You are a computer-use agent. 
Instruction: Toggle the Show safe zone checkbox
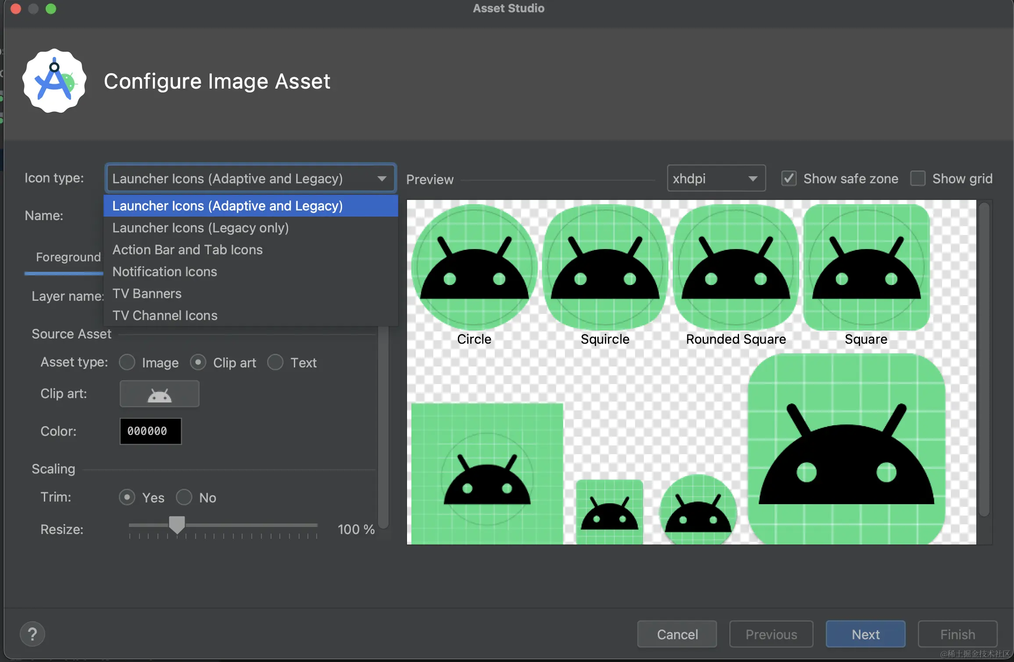pos(789,178)
